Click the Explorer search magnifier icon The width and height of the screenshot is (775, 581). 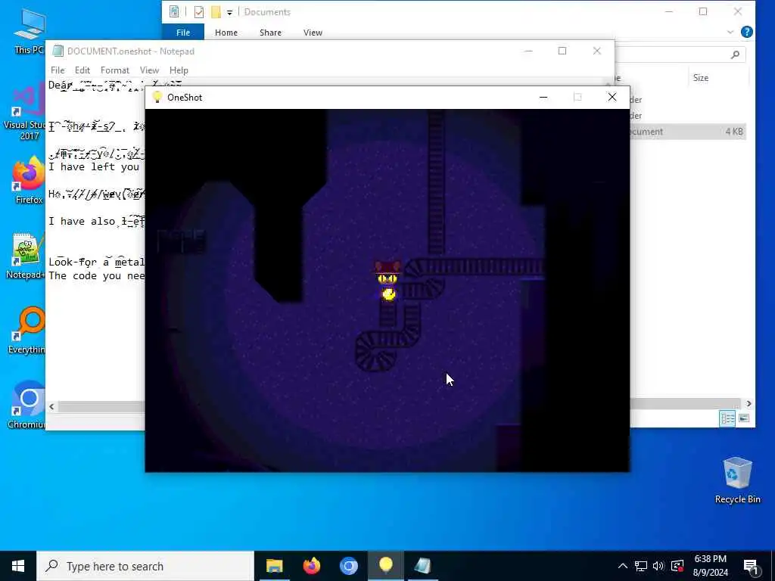[x=735, y=54]
